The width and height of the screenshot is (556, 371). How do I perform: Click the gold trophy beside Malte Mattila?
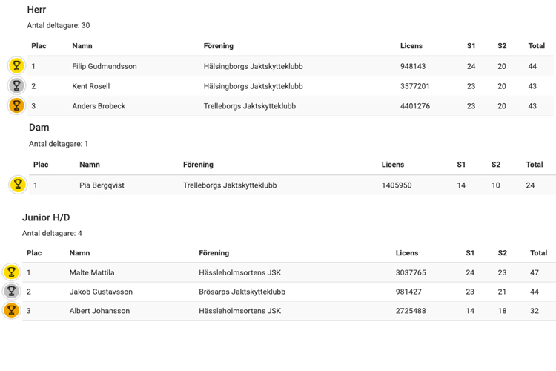[x=11, y=272]
